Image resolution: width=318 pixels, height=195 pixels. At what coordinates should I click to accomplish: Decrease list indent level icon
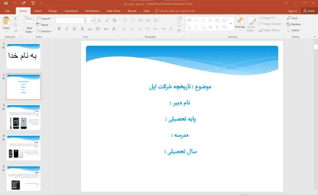tap(141, 20)
